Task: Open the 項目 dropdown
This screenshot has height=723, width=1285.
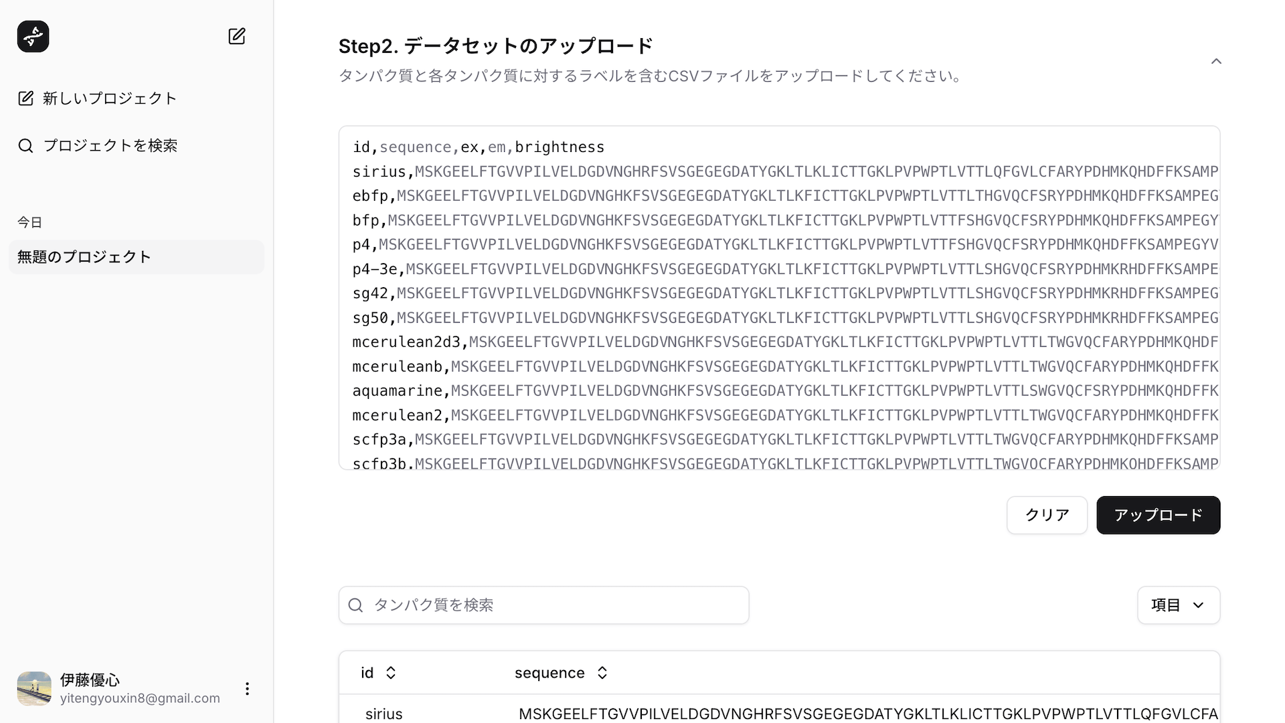Action: pyautogui.click(x=1177, y=605)
